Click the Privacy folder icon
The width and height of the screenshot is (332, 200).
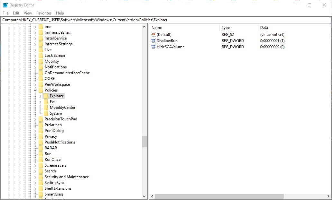click(41, 136)
